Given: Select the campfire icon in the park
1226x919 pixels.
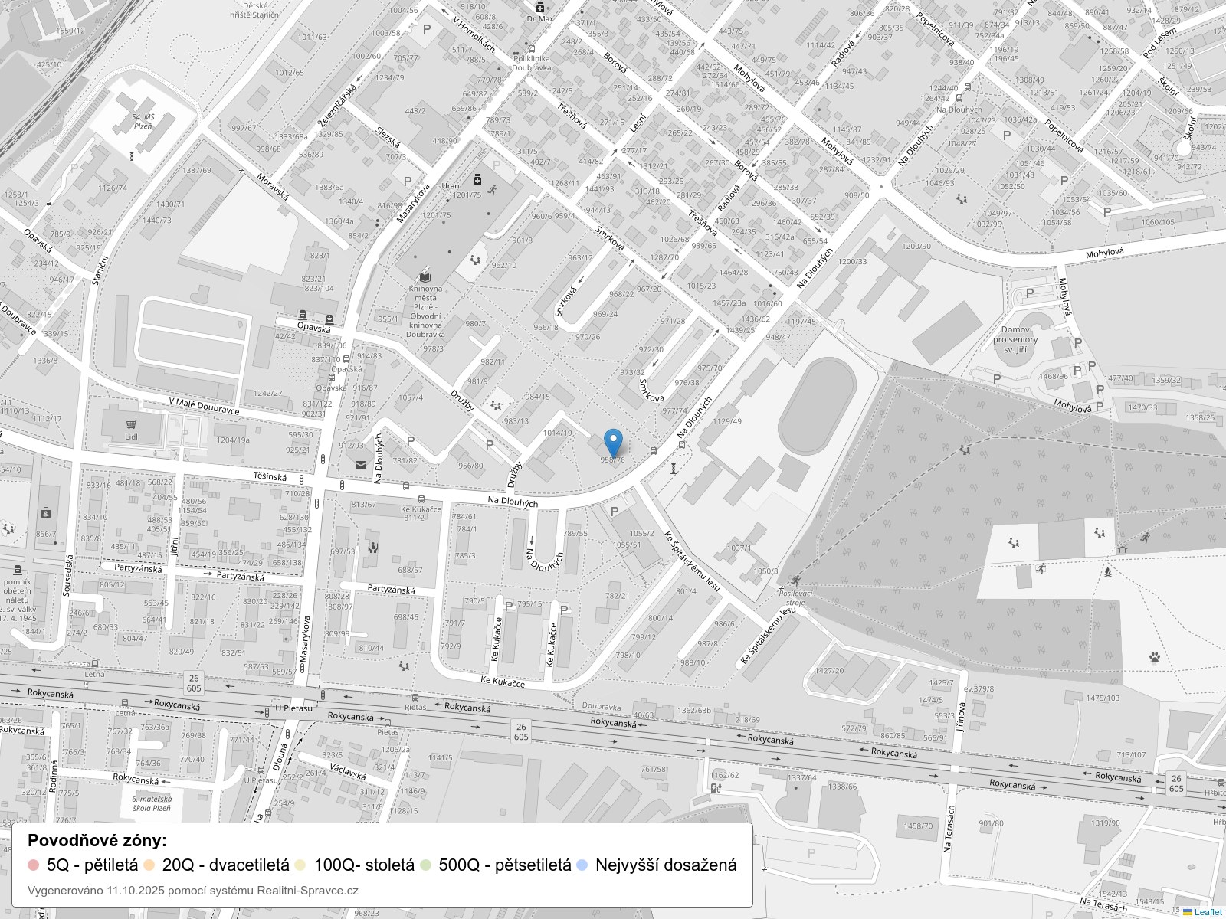Looking at the screenshot, I should pos(1106,571).
